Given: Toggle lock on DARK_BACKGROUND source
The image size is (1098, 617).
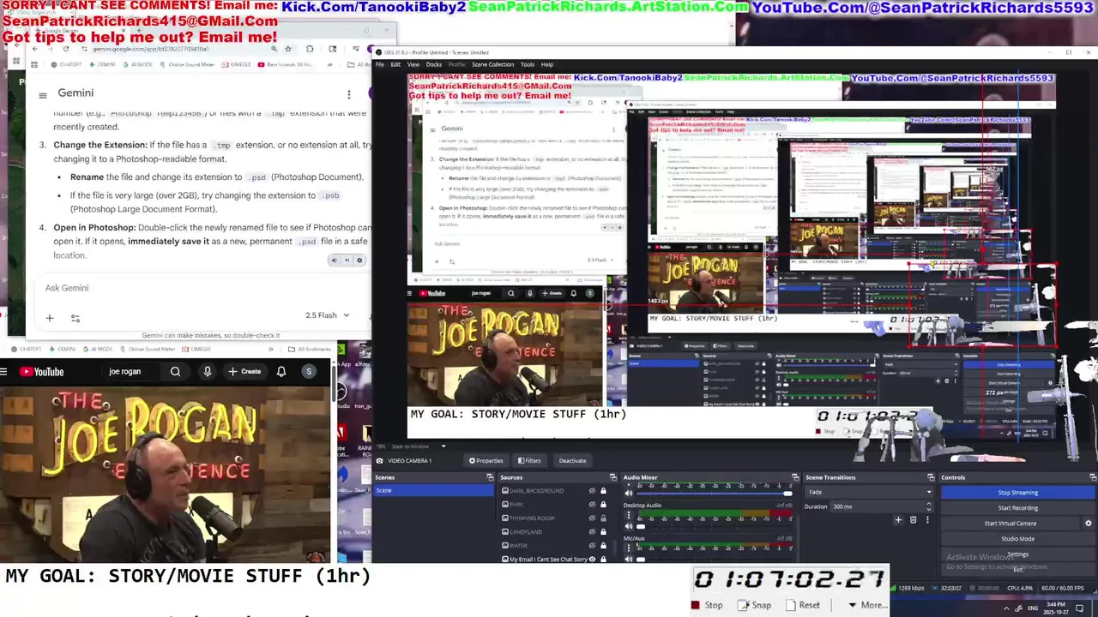Looking at the screenshot, I should point(603,491).
